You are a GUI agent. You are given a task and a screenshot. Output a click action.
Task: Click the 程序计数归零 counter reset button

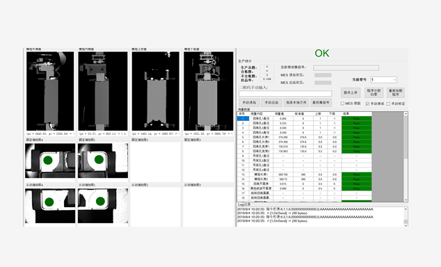click(x=374, y=92)
